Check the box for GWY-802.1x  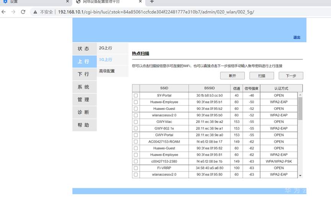[x=136, y=128]
